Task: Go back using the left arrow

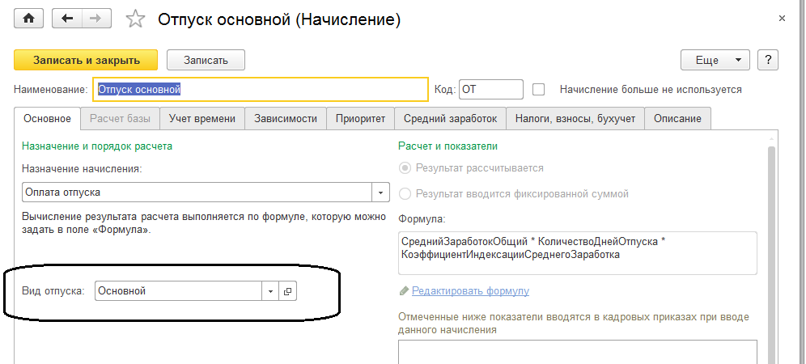Action: click(67, 19)
